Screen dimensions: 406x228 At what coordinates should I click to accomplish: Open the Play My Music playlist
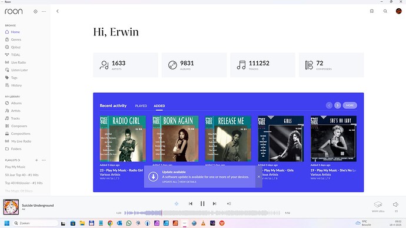15,167
